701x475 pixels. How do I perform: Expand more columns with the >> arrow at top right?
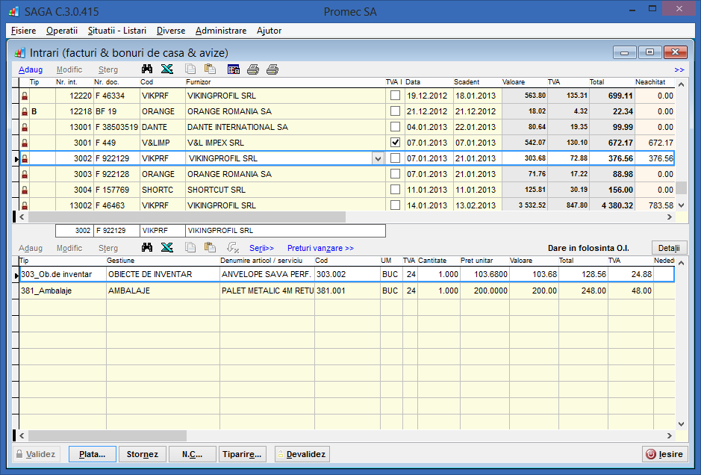pos(679,69)
